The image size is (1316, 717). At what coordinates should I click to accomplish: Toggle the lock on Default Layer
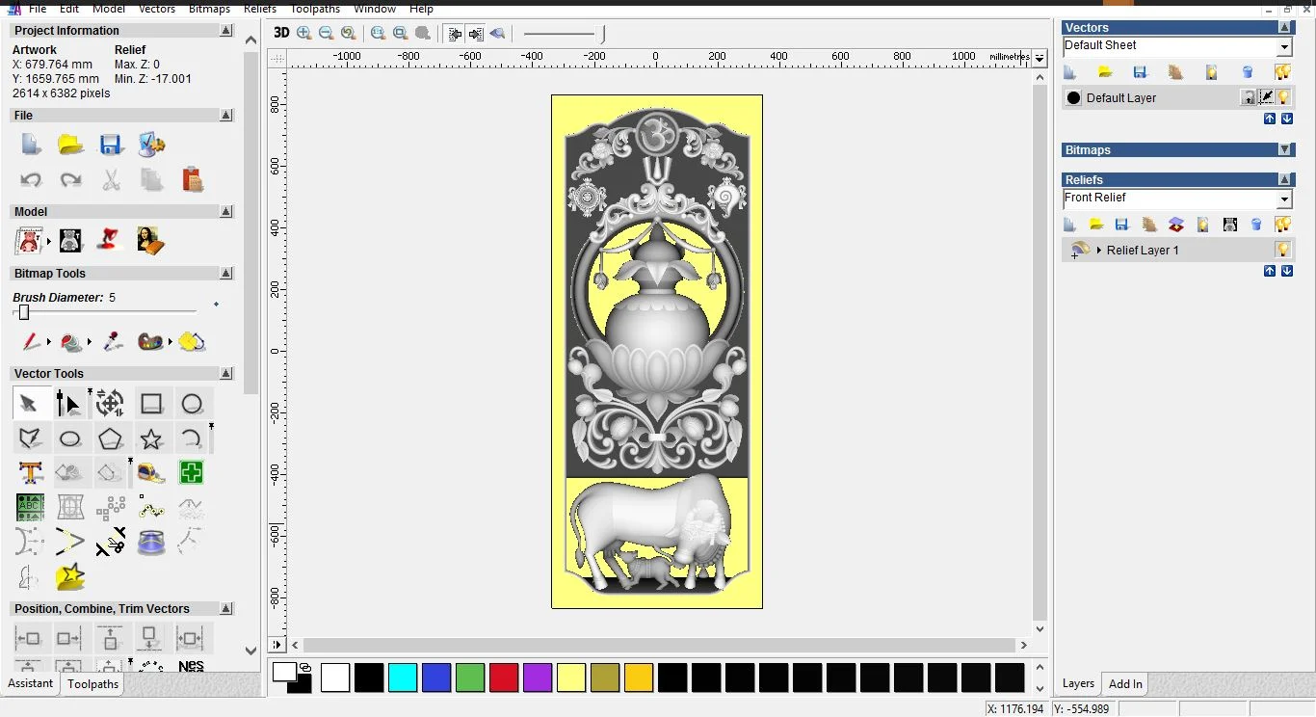[x=1249, y=97]
